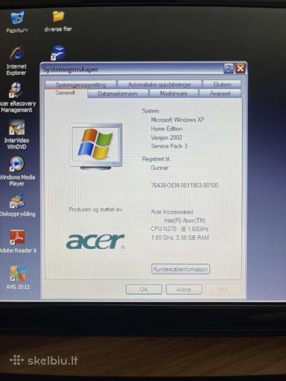
Task: Click the help question mark button in Systemegenskaper
Action: point(228,69)
